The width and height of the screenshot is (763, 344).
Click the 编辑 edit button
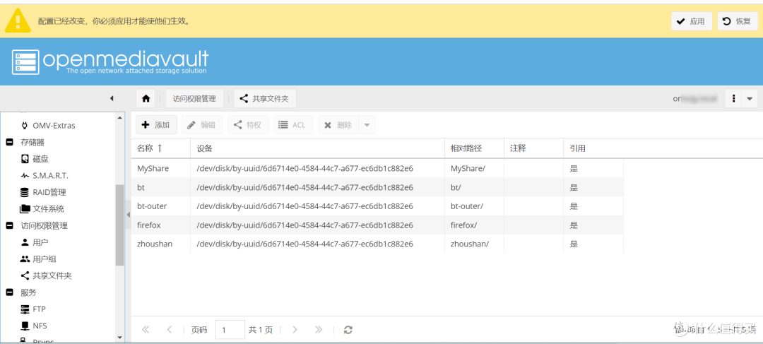(x=203, y=125)
